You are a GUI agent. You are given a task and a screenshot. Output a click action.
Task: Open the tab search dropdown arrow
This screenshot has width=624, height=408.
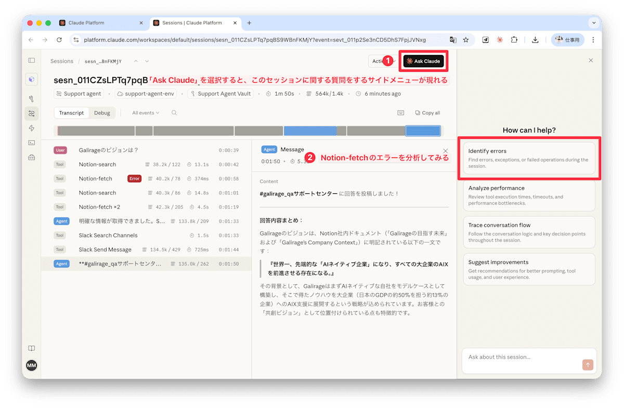(594, 23)
